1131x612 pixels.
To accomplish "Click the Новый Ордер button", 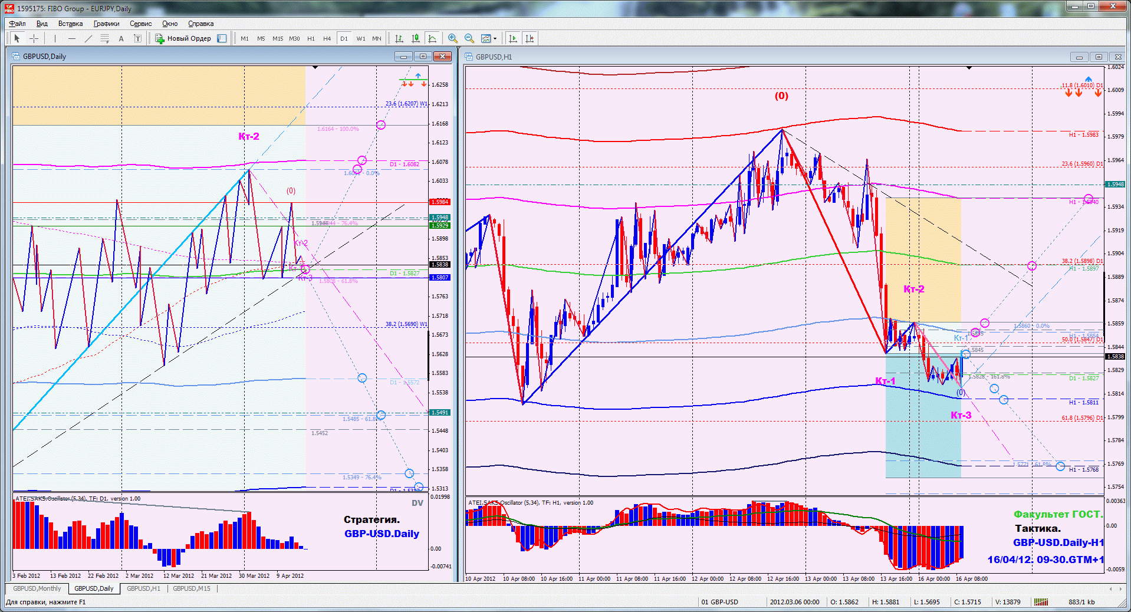I will click(183, 38).
